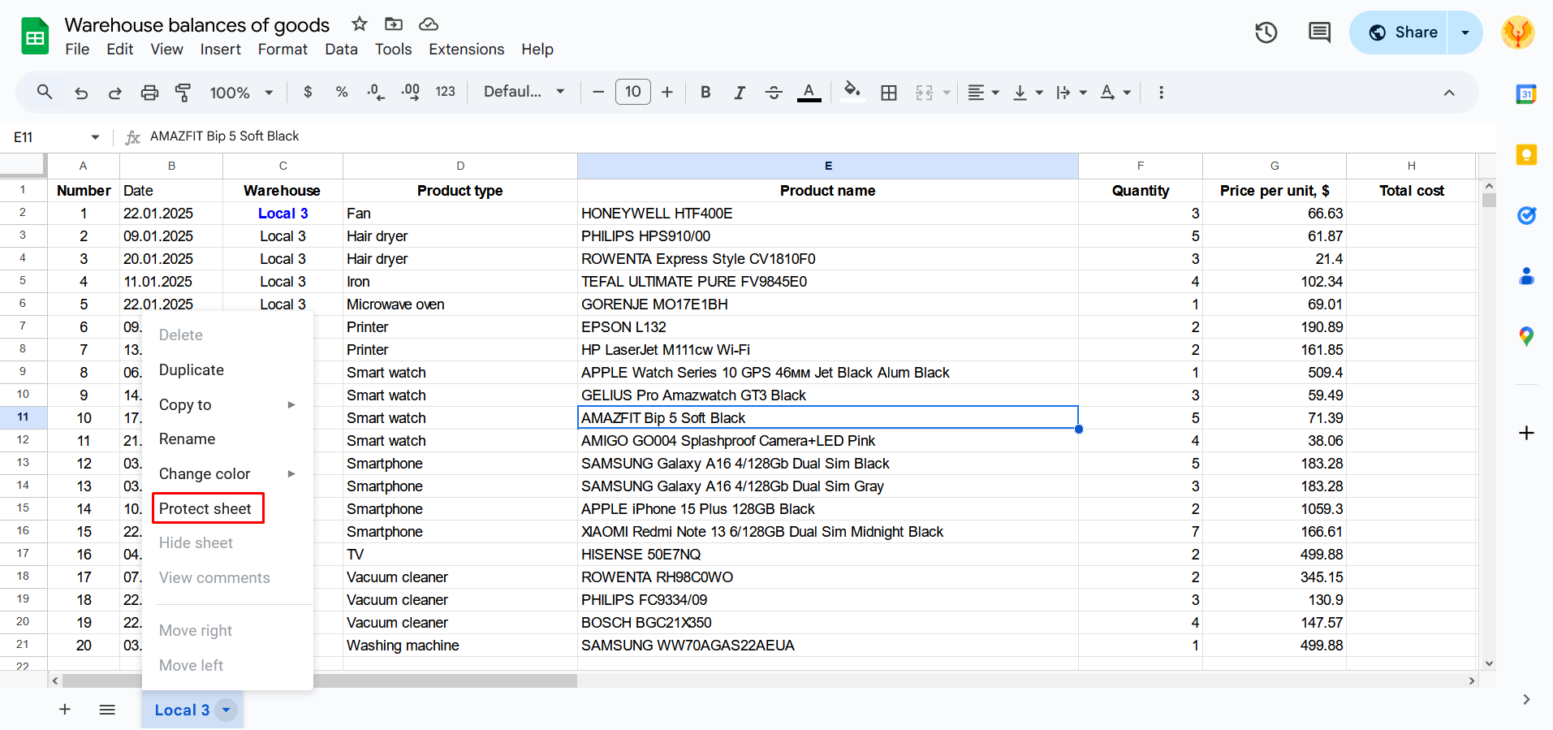Select the Local 3 sheet tab
This screenshot has width=1553, height=730.
pos(182,710)
